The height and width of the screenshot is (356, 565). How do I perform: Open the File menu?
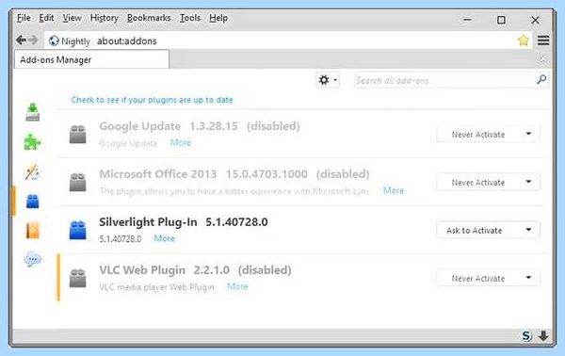(24, 18)
